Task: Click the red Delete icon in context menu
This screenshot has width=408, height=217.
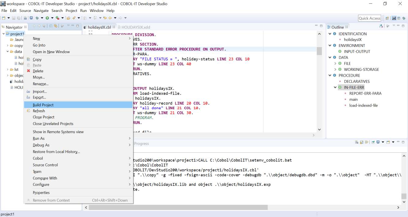Action: (x=28, y=71)
